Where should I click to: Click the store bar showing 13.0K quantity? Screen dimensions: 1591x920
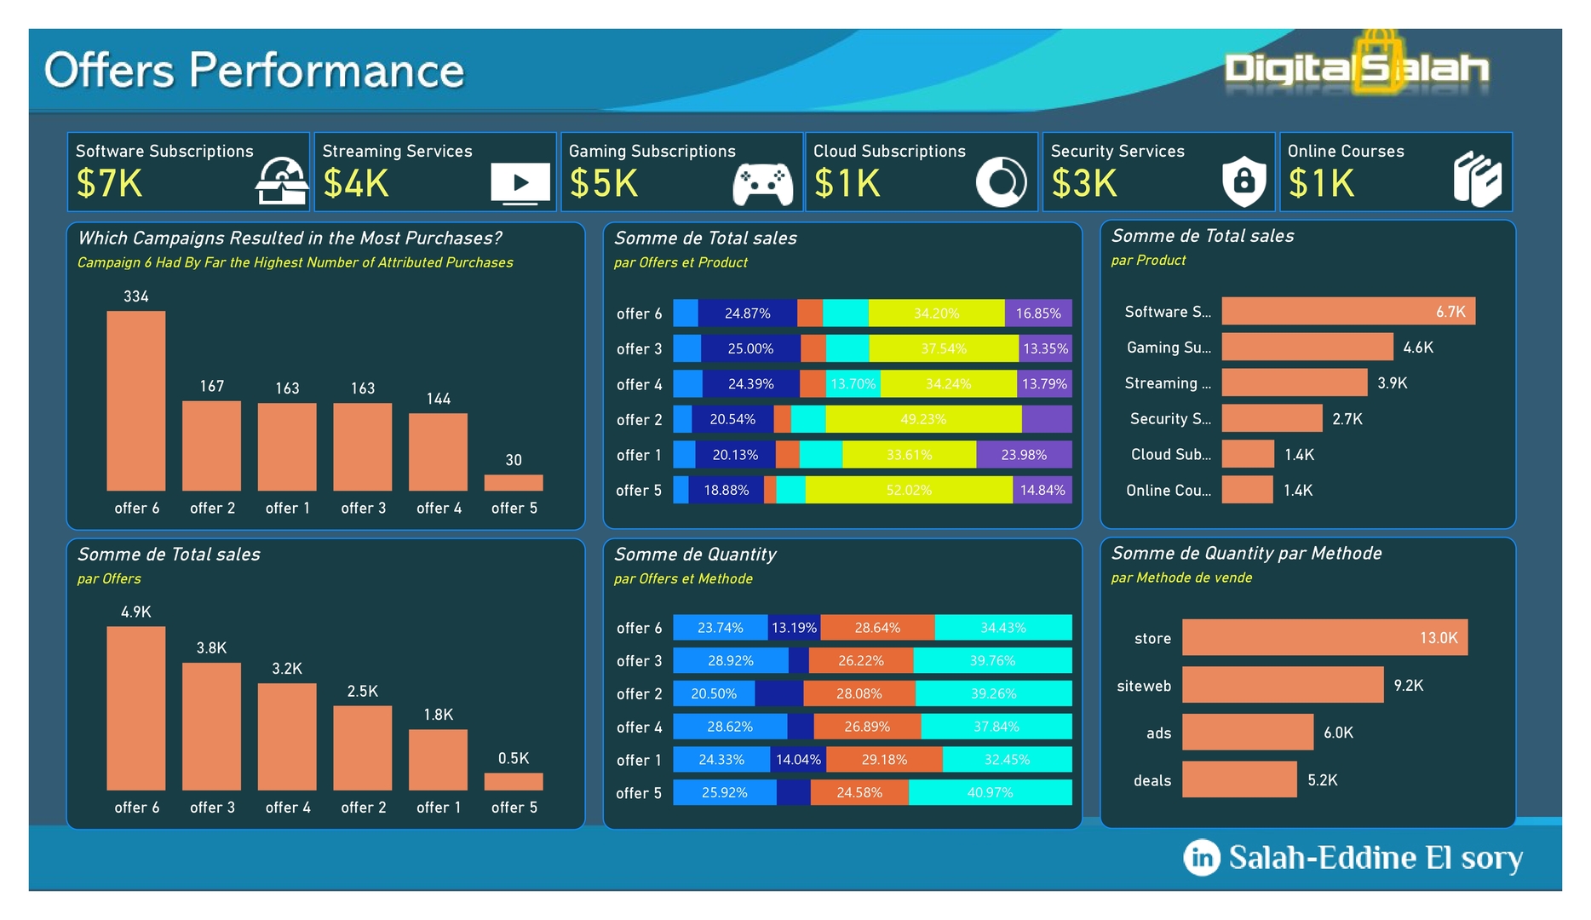click(x=1324, y=637)
